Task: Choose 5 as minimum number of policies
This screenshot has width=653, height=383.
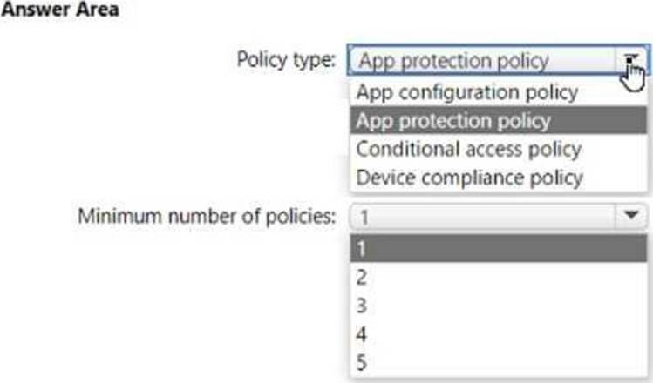Action: [x=361, y=362]
